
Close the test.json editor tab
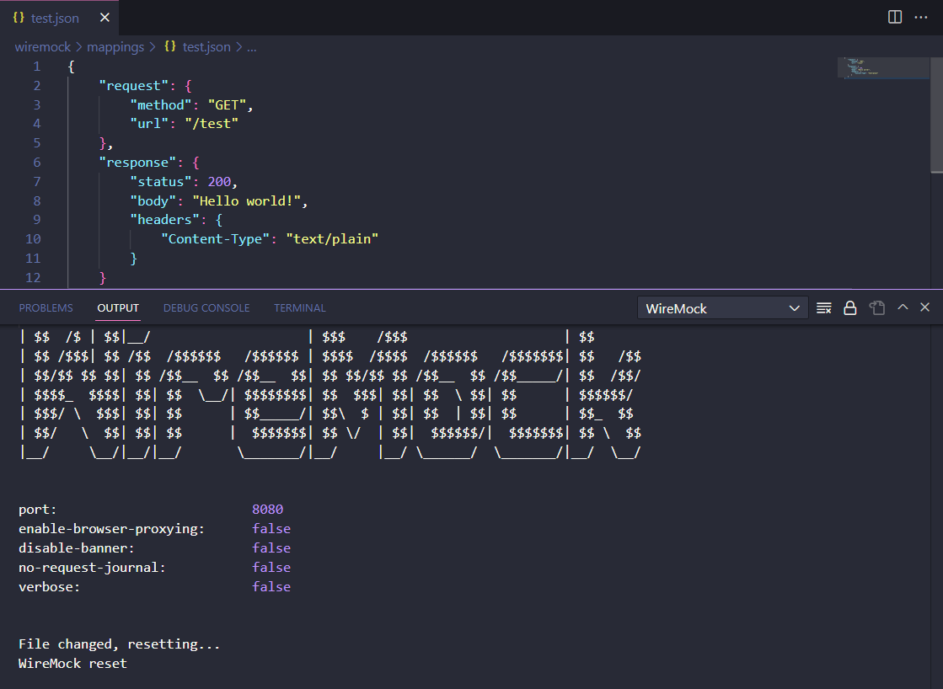[x=104, y=18]
